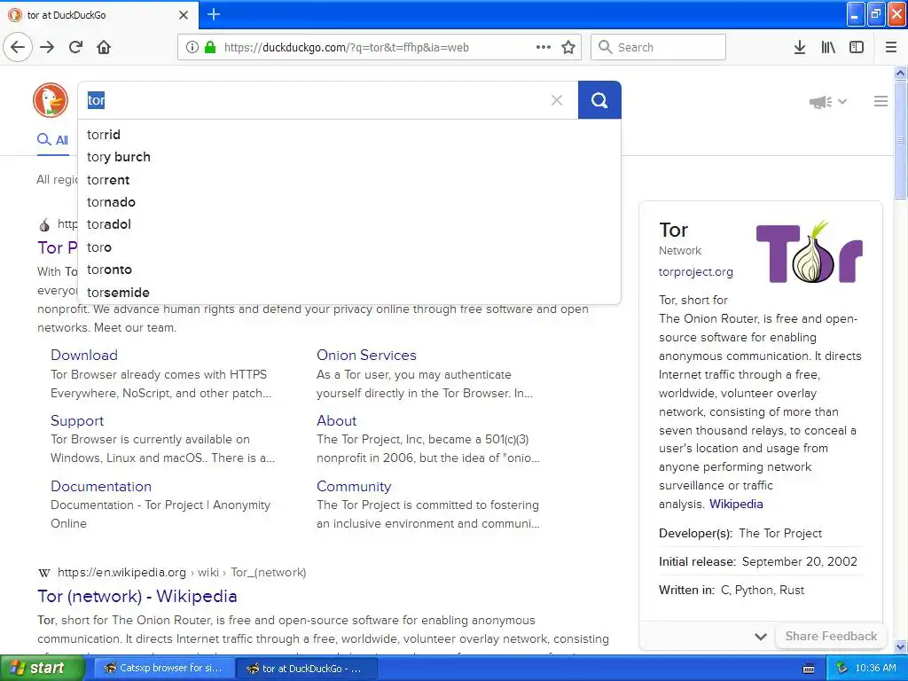Choose suggestion 'toro'
The image size is (908, 681).
349,247
